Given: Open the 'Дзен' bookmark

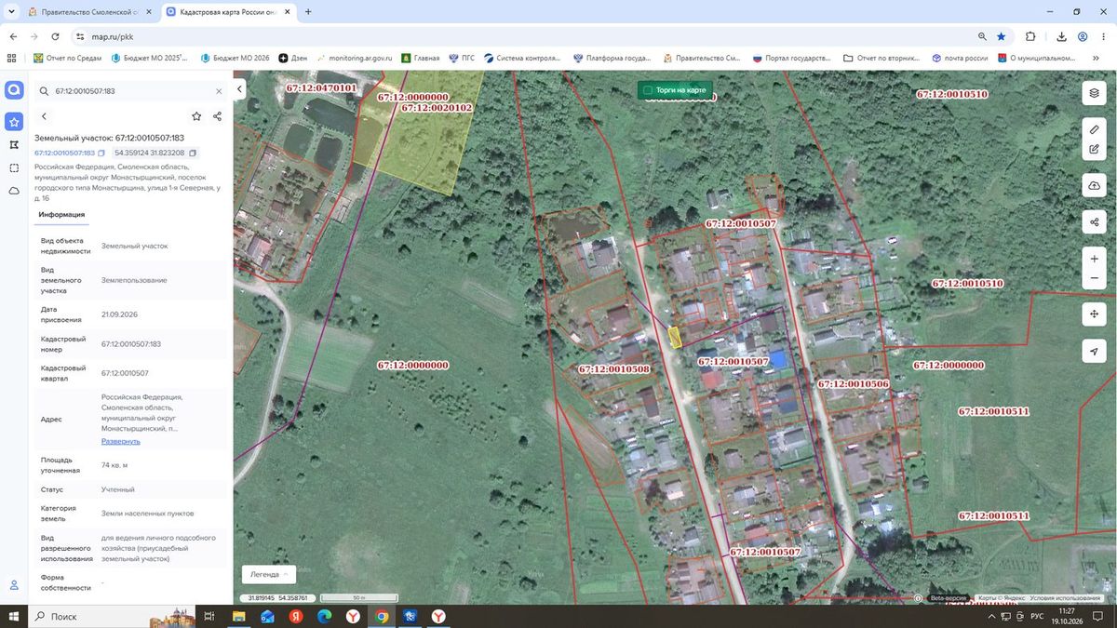Looking at the screenshot, I should 293,58.
